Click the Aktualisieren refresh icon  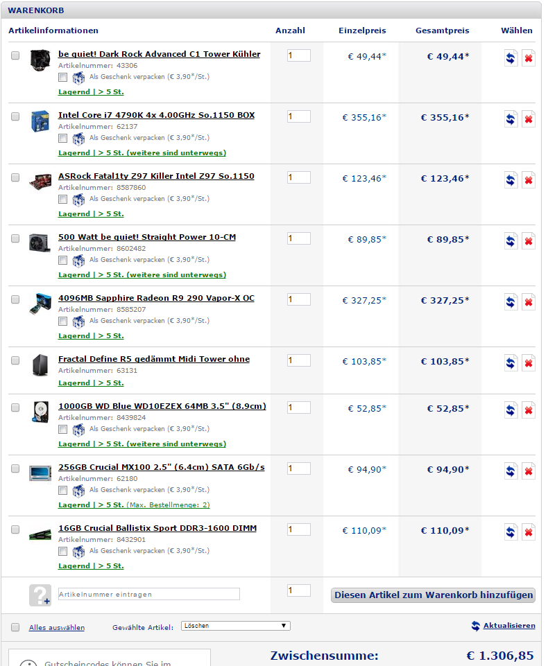click(x=476, y=626)
